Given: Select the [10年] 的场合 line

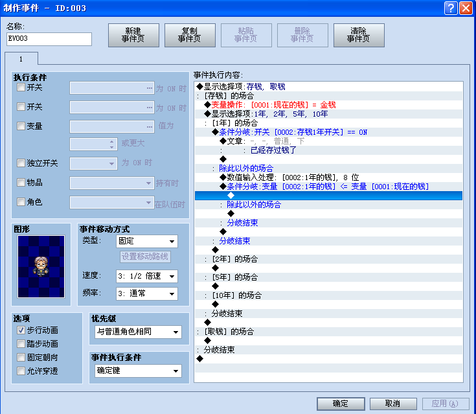Looking at the screenshot, I should (x=329, y=295).
